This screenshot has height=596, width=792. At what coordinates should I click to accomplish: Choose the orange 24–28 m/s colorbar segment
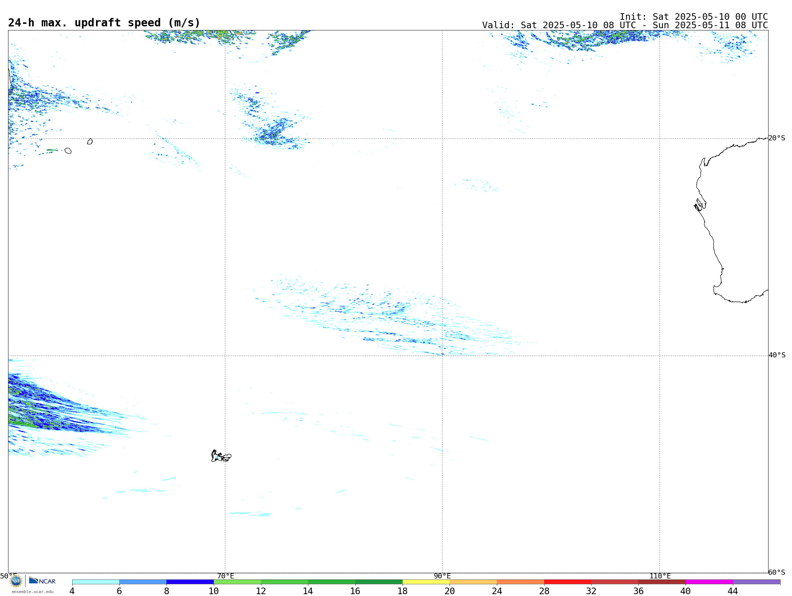coord(521,582)
